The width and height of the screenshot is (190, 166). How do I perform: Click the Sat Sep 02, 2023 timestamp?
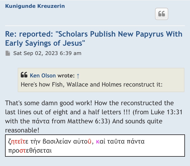coord(47,53)
